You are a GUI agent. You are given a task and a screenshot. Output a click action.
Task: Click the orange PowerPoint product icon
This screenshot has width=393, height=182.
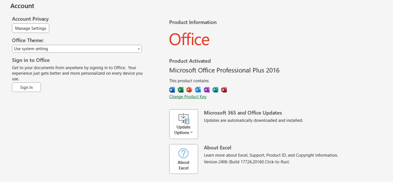point(189,90)
